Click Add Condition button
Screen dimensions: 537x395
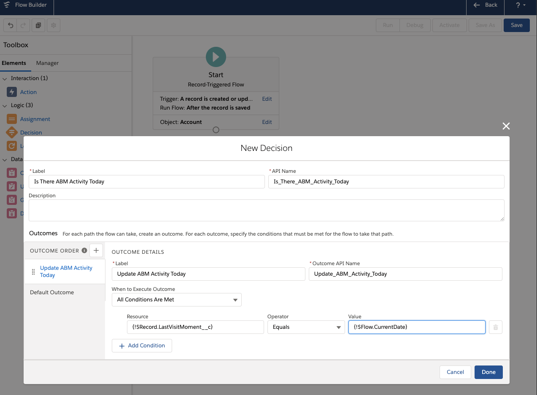(x=142, y=346)
